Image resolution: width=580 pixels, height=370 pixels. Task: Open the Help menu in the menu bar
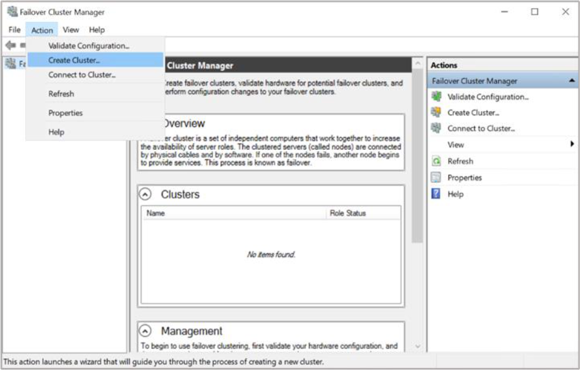click(97, 29)
